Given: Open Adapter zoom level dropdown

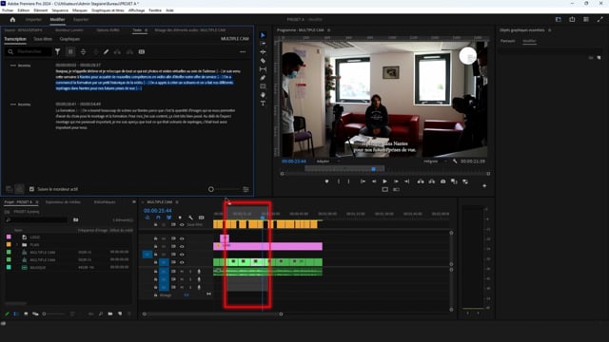Looking at the screenshot, I should click(328, 161).
